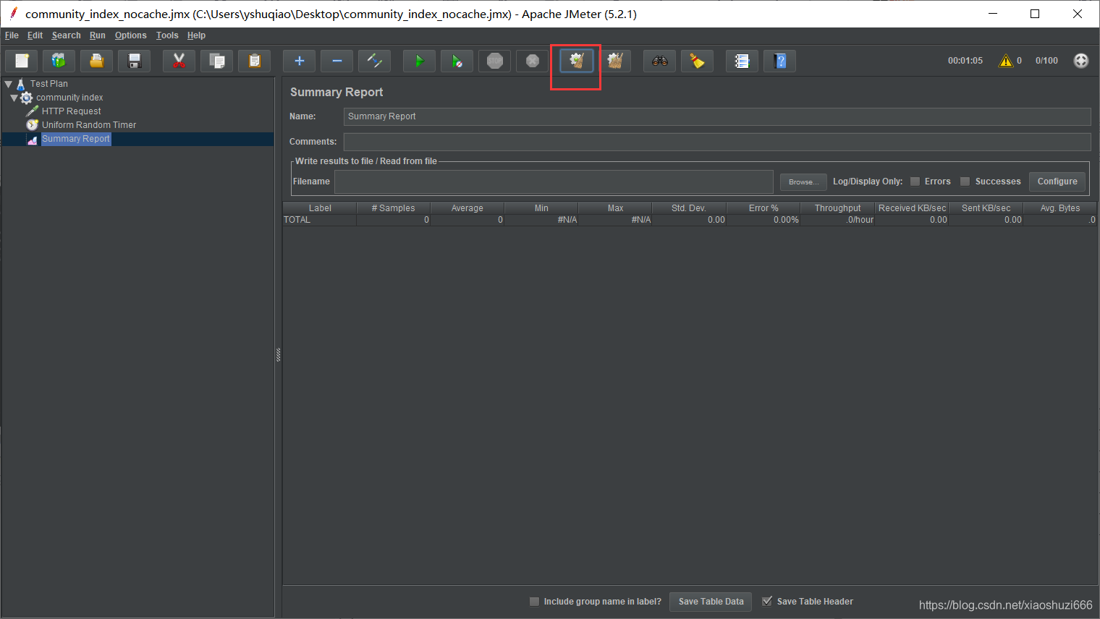Screen dimensions: 1100x619
Task: Click Save Table Data button
Action: point(711,602)
